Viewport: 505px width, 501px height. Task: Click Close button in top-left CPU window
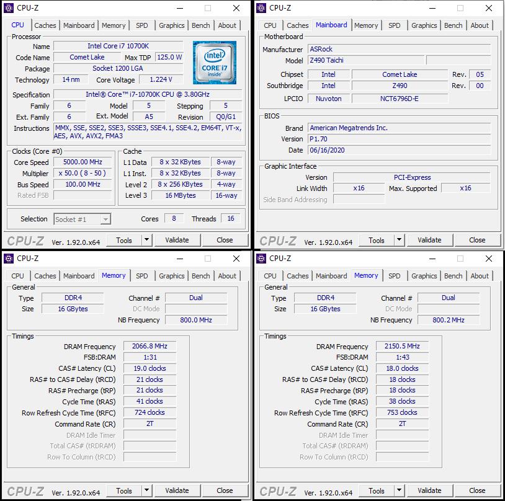pos(225,240)
